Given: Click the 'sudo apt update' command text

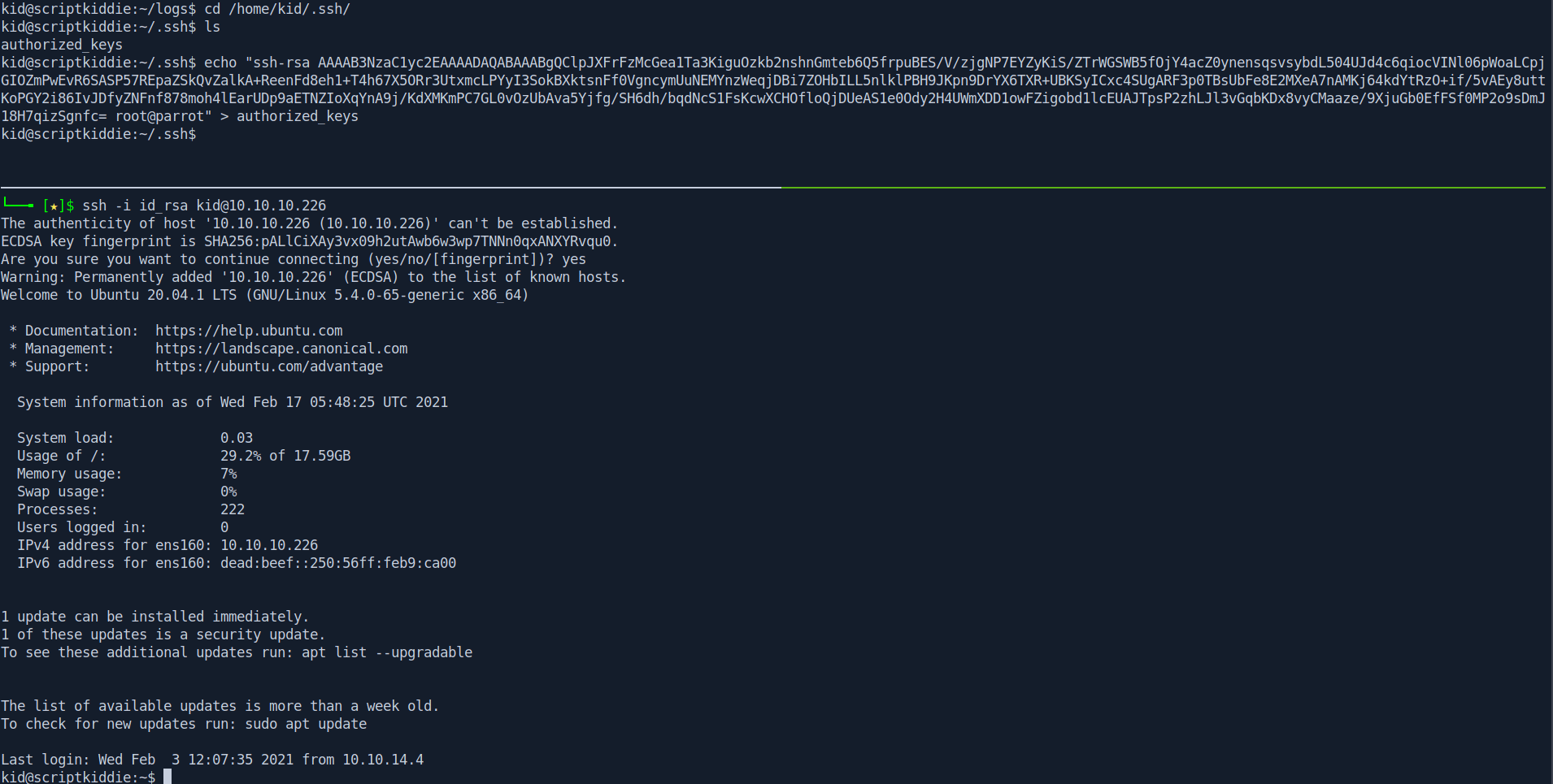Looking at the screenshot, I should (306, 724).
